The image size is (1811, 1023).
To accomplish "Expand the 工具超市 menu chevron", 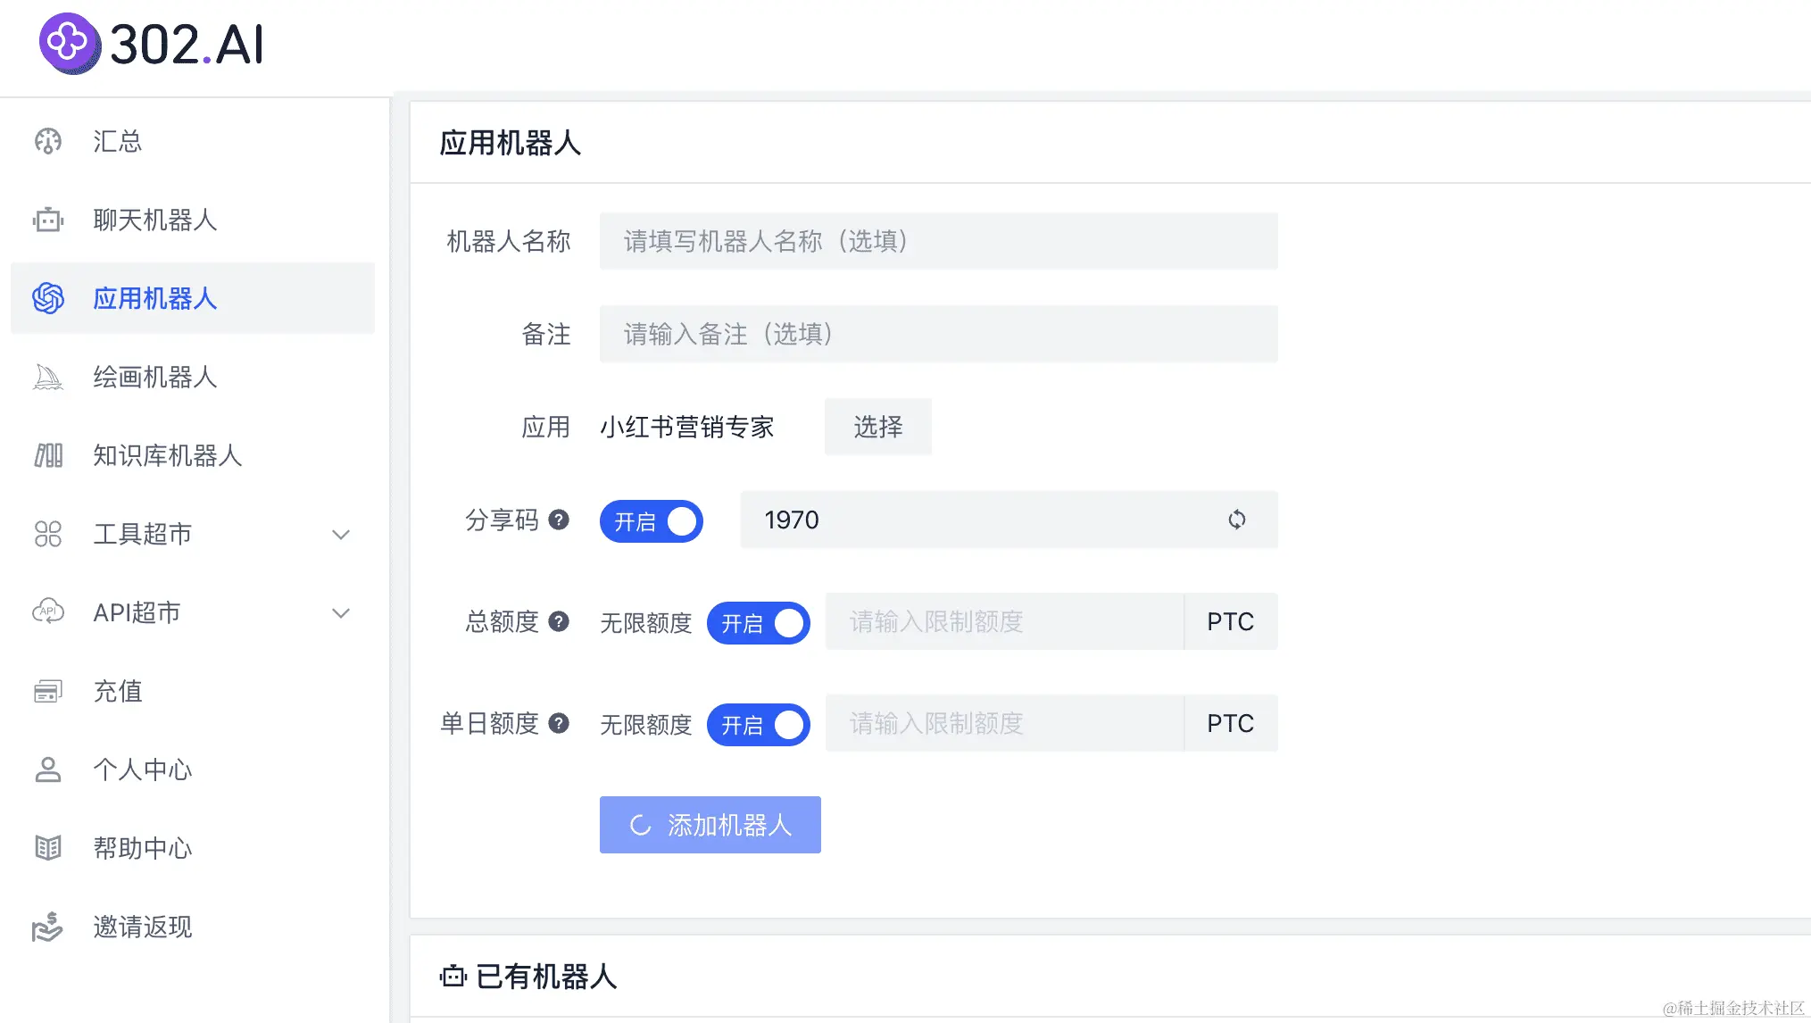I will (341, 535).
